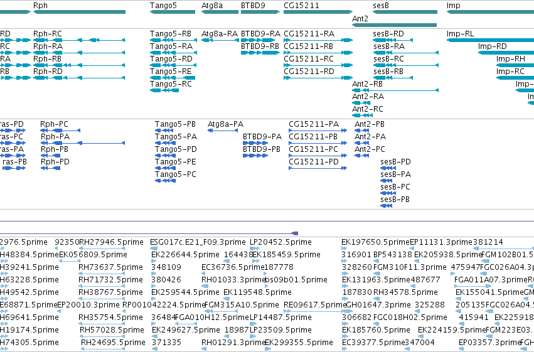Select transcript Imp-RD
The image size is (534, 352).
pyautogui.click(x=506, y=53)
